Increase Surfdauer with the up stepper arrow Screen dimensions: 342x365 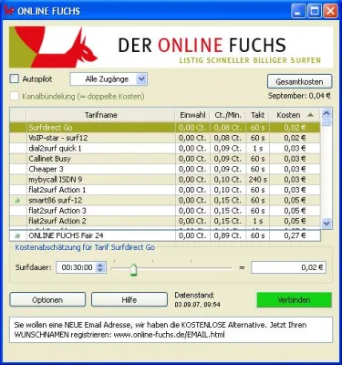tap(100, 265)
